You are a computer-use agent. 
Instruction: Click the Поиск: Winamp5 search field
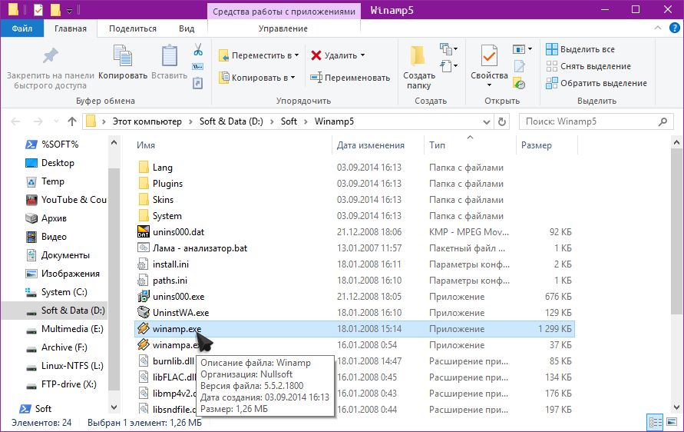(x=596, y=121)
